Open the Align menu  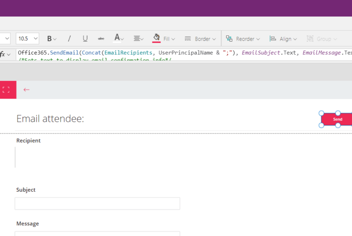(283, 39)
